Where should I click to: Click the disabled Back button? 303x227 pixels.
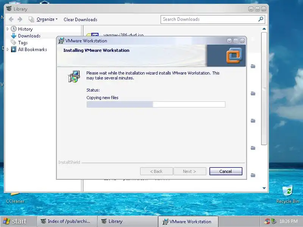coord(156,171)
